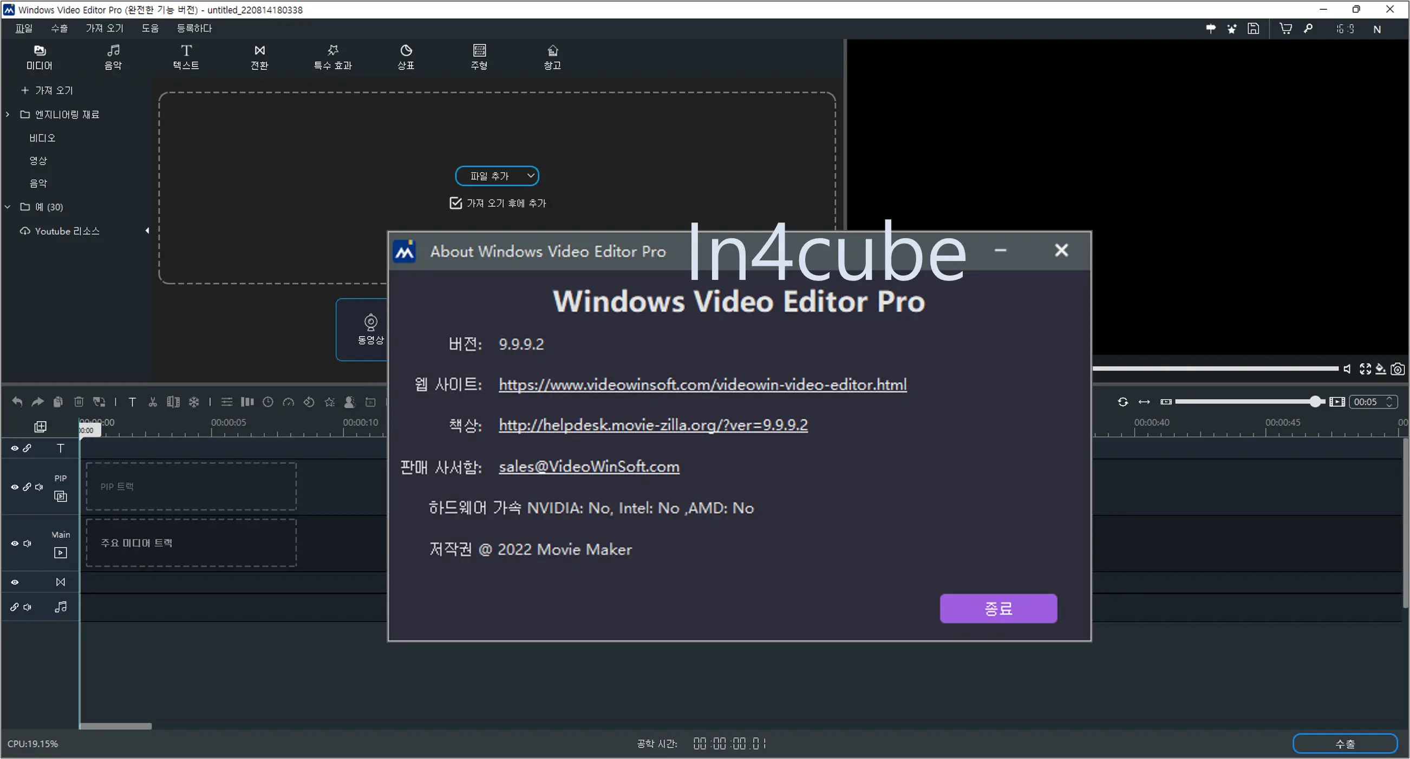Click the copy icon in timeline toolbar

pyautogui.click(x=58, y=402)
